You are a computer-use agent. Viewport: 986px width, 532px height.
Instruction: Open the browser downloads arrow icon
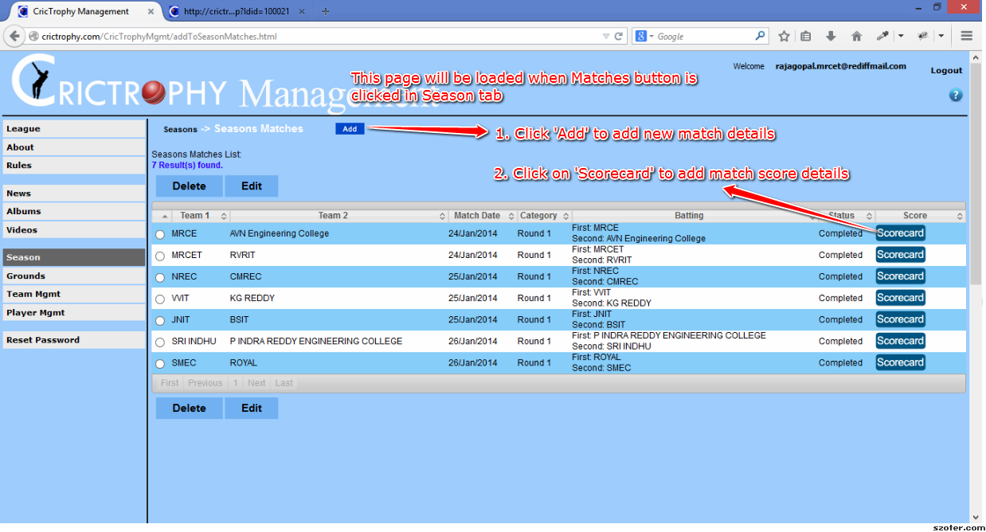click(x=831, y=36)
